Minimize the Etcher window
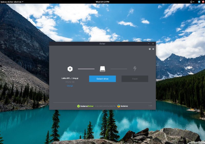Screen dimensions: 205x144 pos(149,44)
